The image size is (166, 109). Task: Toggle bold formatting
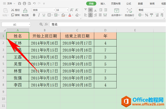pos(33,15)
